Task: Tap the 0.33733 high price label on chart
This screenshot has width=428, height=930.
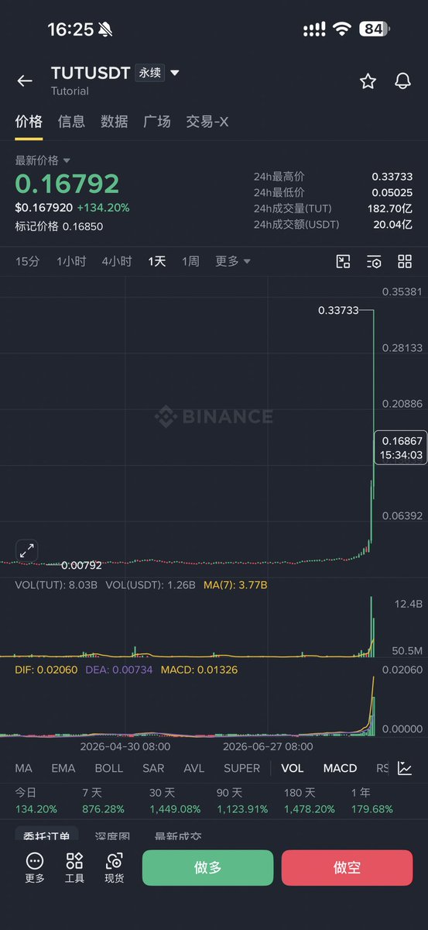Action: tap(339, 310)
